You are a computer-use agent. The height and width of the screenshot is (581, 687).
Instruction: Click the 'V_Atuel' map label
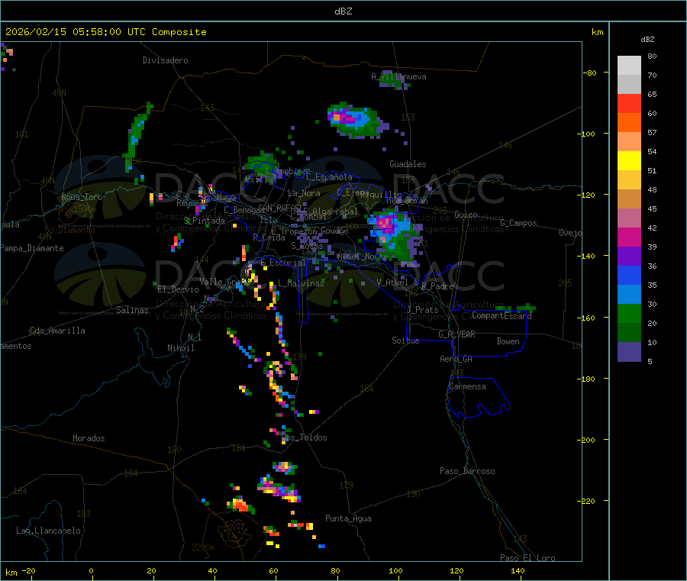point(392,282)
